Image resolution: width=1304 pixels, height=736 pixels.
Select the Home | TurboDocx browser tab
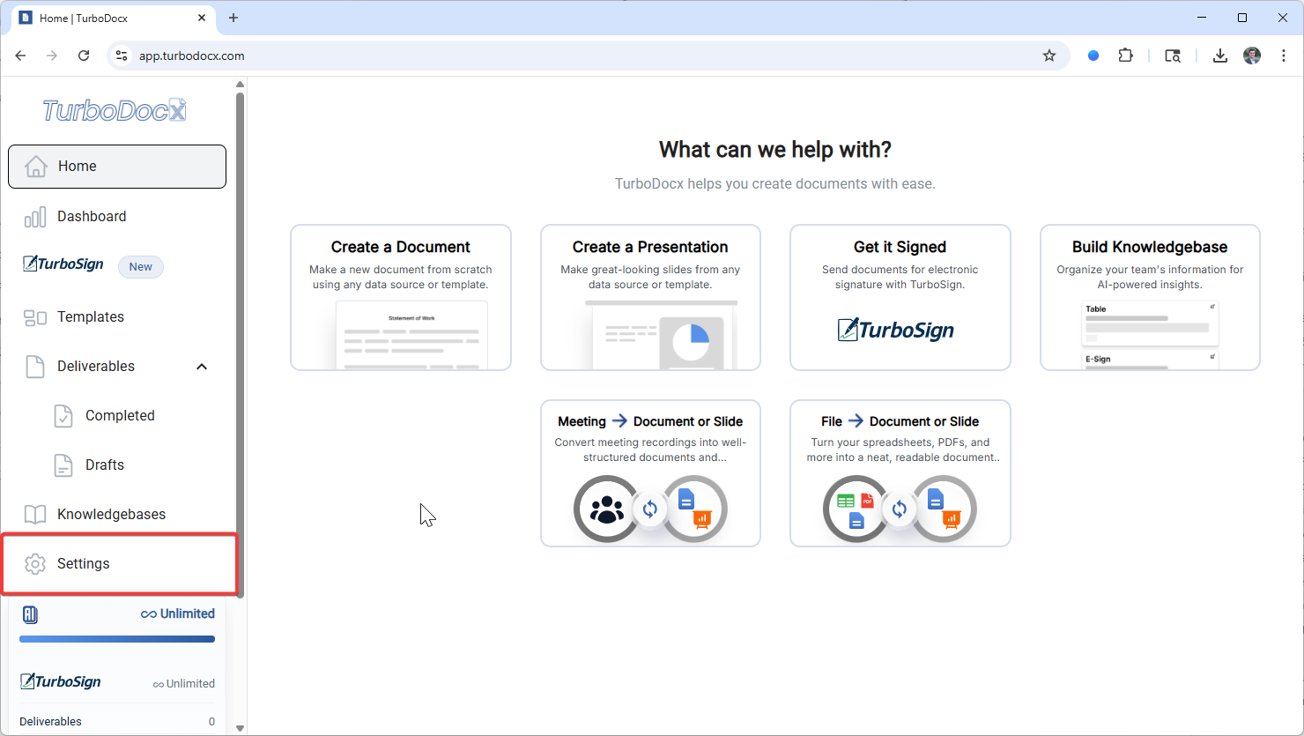click(112, 18)
